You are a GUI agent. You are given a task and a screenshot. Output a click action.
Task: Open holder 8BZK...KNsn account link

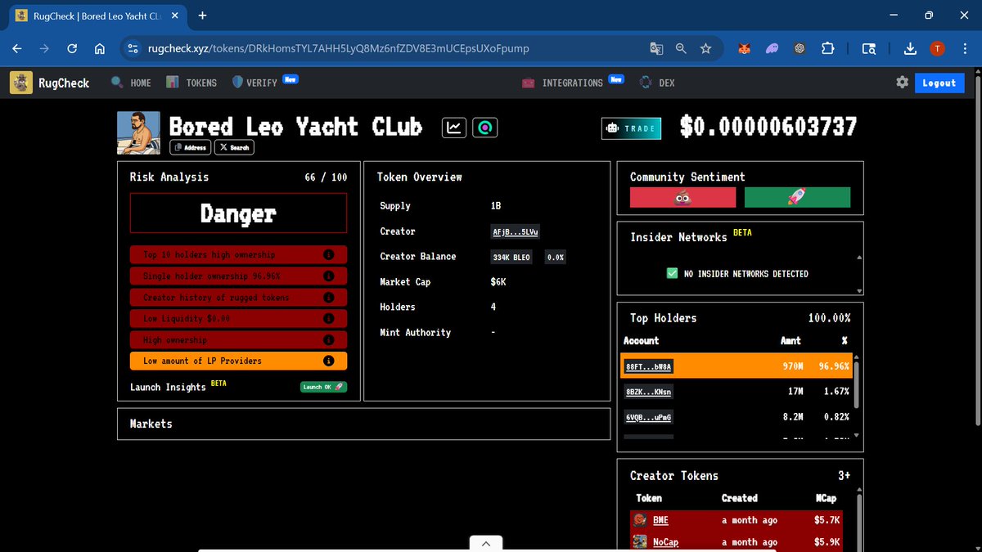[649, 393]
